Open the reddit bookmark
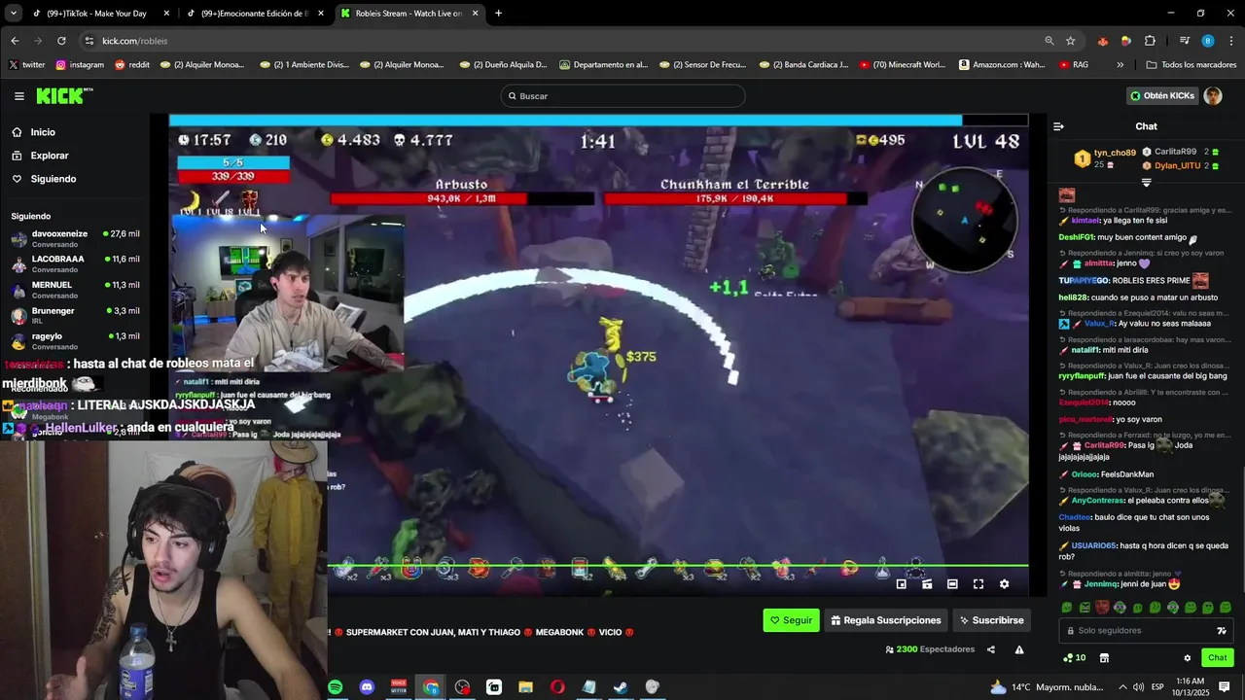 click(132, 65)
